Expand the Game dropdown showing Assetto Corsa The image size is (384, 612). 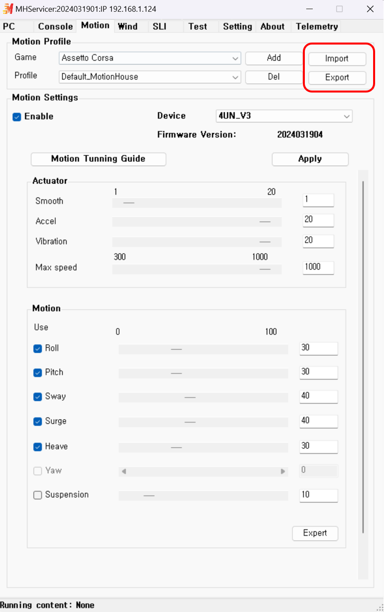(x=150, y=58)
